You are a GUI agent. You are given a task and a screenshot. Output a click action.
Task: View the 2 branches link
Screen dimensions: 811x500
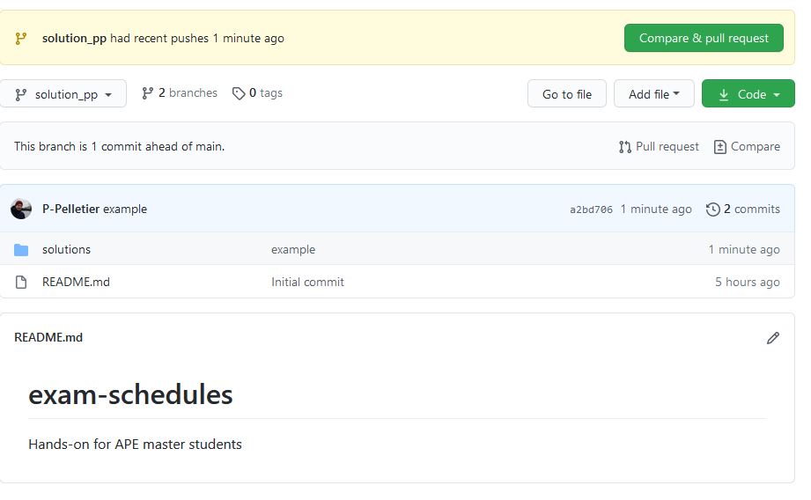click(180, 93)
